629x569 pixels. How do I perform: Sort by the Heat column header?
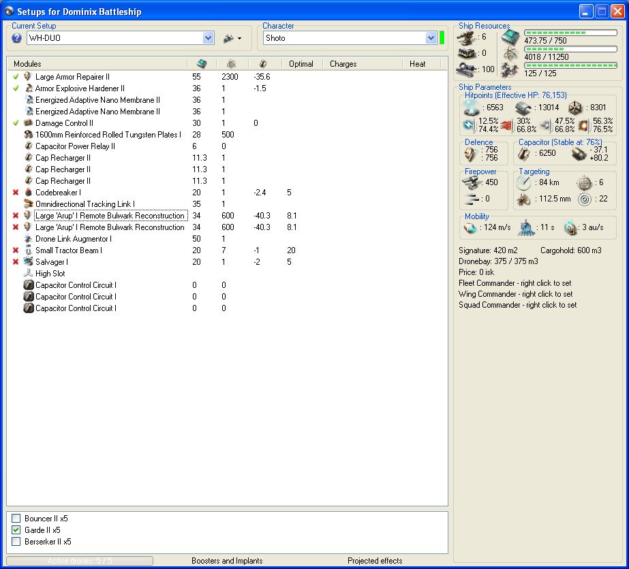[421, 64]
